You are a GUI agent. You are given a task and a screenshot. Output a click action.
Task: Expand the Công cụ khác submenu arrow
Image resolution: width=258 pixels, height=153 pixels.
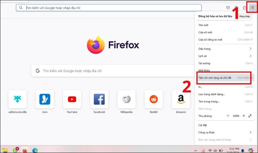[250, 132]
